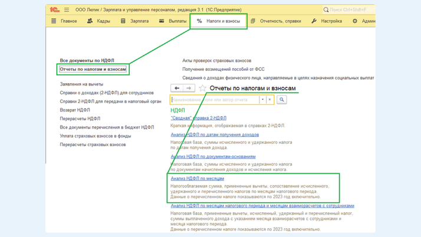Go to the Выплаты section
This screenshot has height=237, width=421.
tap(173, 21)
